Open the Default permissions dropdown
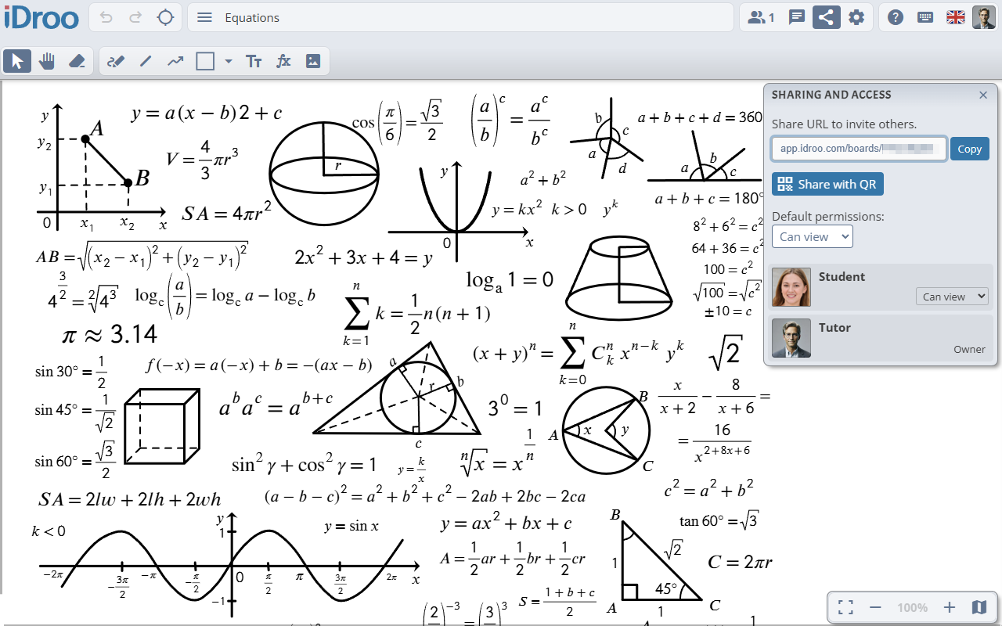 pos(812,236)
